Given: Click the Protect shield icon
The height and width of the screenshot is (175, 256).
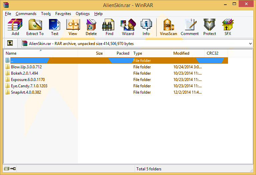Looking at the screenshot, I should [x=209, y=27].
